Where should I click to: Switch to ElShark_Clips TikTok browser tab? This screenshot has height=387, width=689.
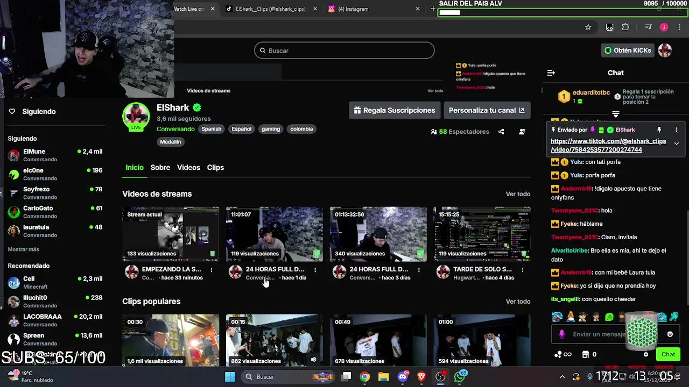pyautogui.click(x=271, y=9)
